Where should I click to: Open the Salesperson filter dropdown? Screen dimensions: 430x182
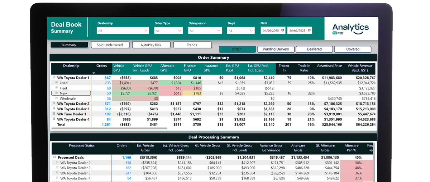(205, 30)
